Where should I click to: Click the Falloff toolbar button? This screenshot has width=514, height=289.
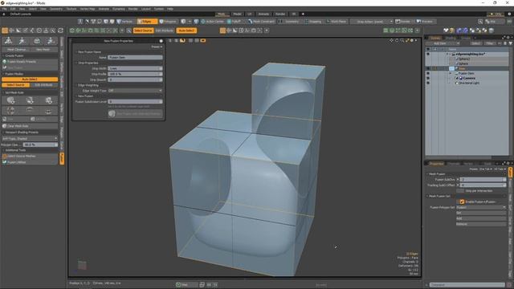click(235, 22)
